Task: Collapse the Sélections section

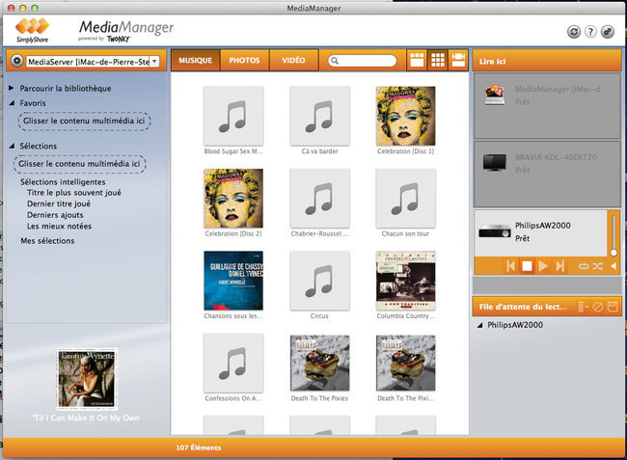Action: (12, 146)
